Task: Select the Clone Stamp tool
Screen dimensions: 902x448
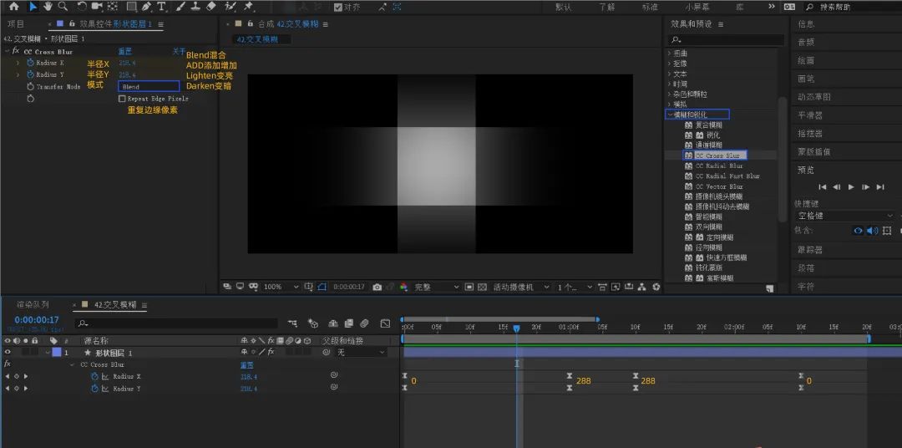Action: point(195,7)
